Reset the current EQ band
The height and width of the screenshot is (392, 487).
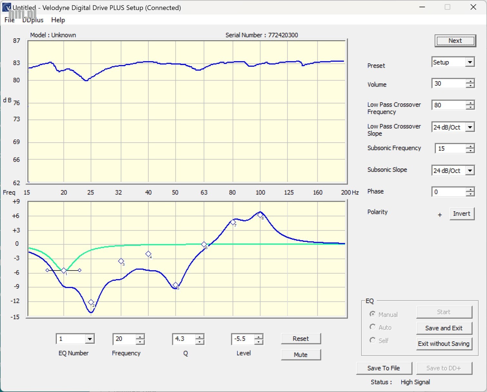click(x=301, y=339)
